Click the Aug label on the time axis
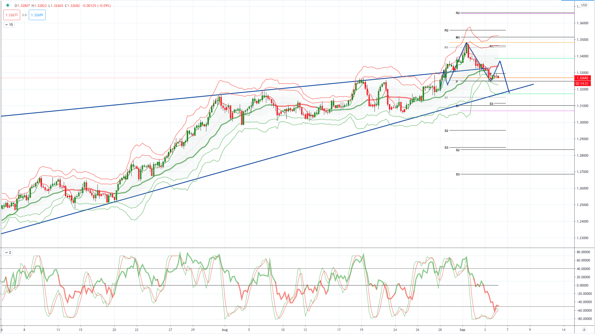This screenshot has height=334, width=595. point(225,330)
